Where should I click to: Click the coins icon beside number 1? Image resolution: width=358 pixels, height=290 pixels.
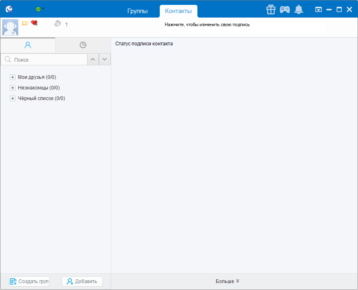click(x=57, y=24)
